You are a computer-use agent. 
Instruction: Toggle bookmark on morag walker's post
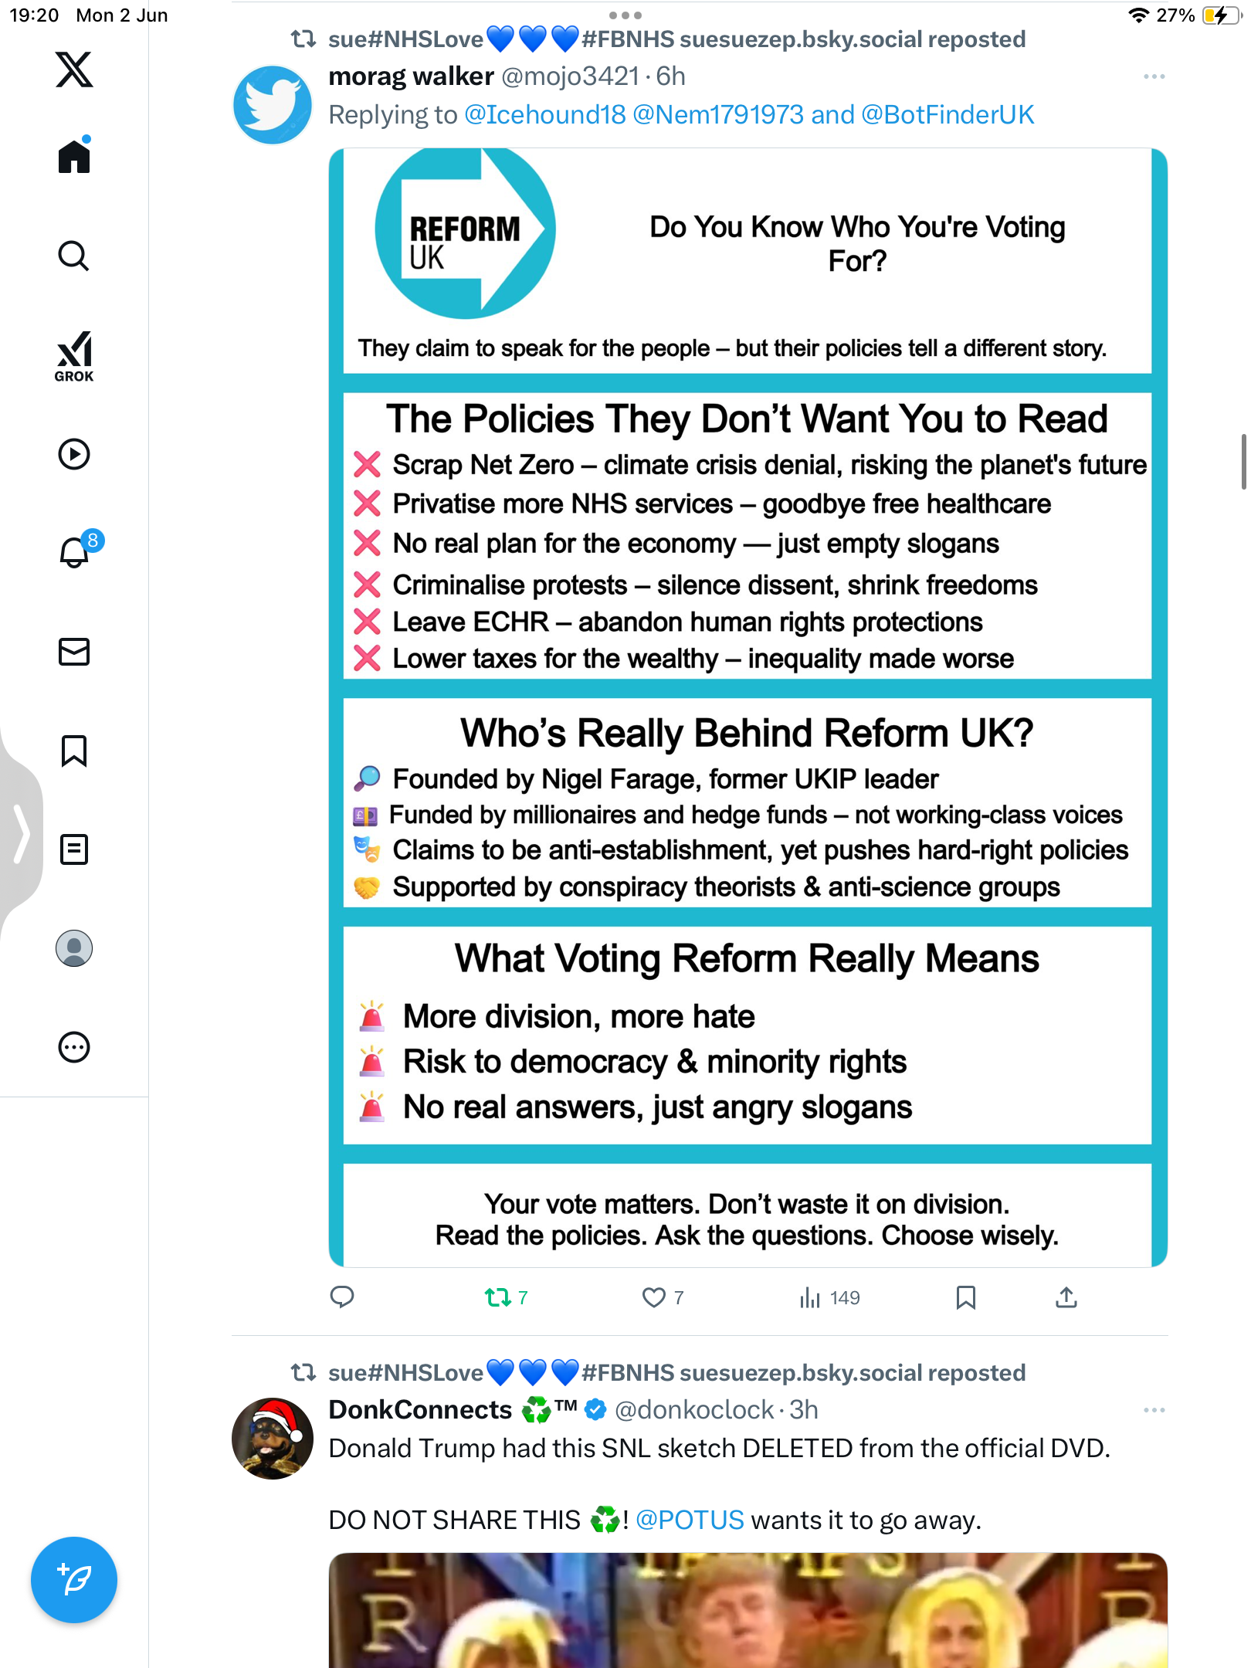tap(966, 1297)
